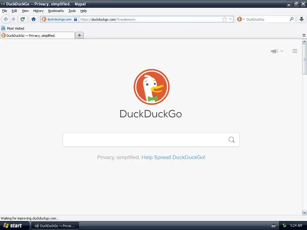Bookmark this page with the star icon
The image size is (307, 230).
pyautogui.click(x=224, y=19)
